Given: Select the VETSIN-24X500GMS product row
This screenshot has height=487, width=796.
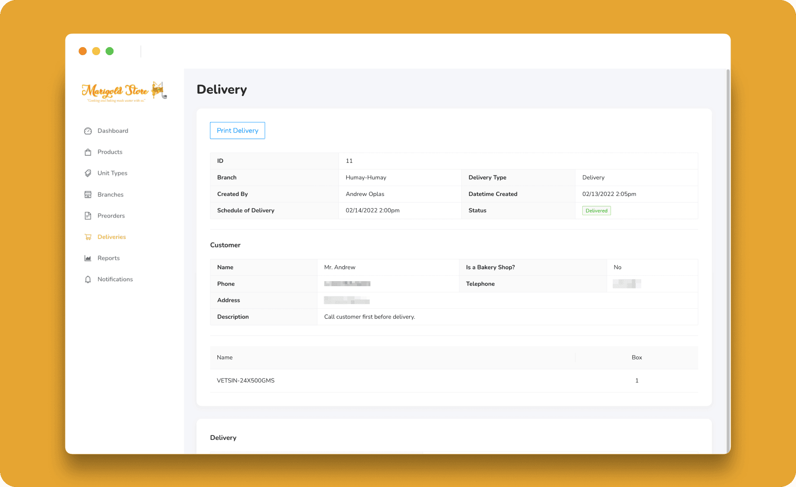Looking at the screenshot, I should 246,380.
